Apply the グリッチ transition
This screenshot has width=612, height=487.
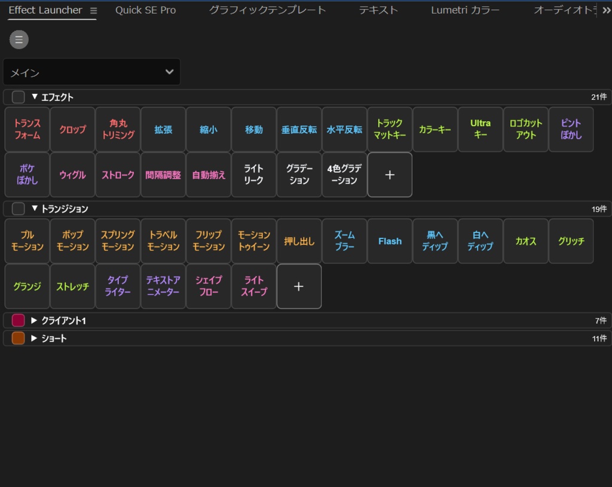pos(571,241)
